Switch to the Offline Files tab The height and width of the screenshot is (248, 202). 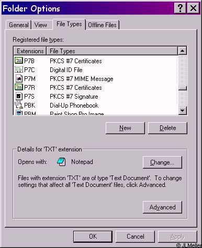[102, 25]
